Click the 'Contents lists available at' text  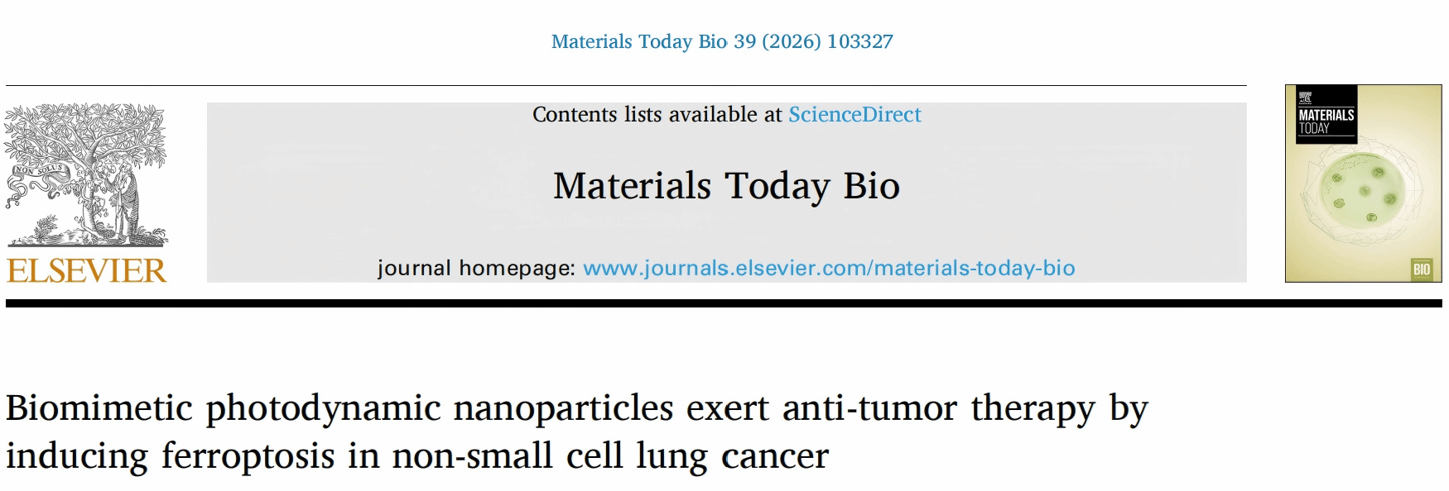(x=657, y=114)
